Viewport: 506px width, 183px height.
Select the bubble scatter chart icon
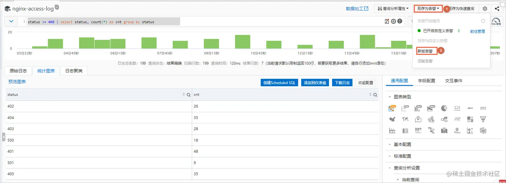[x=470, y=130]
